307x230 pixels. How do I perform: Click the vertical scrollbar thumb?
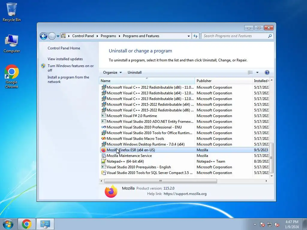click(272, 158)
